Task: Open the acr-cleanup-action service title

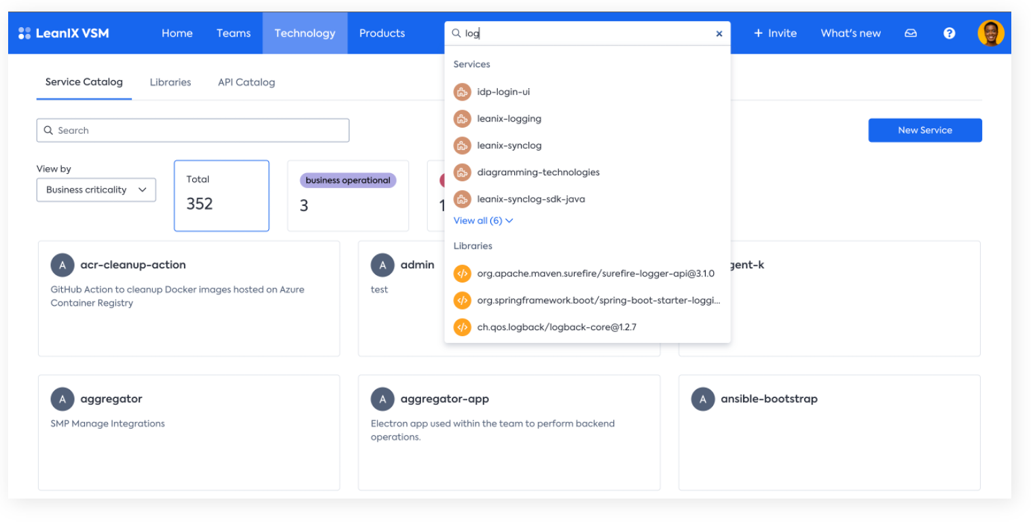Action: point(133,265)
